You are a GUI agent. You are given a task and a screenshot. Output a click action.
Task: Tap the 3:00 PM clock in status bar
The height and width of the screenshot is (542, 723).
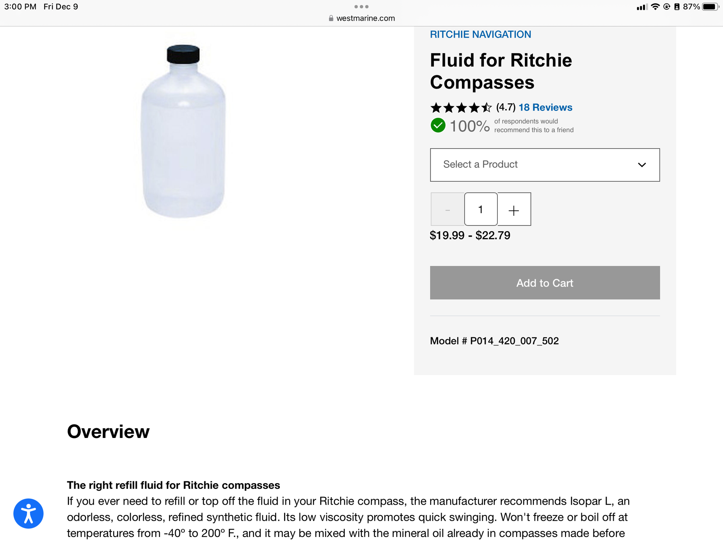[x=20, y=7]
